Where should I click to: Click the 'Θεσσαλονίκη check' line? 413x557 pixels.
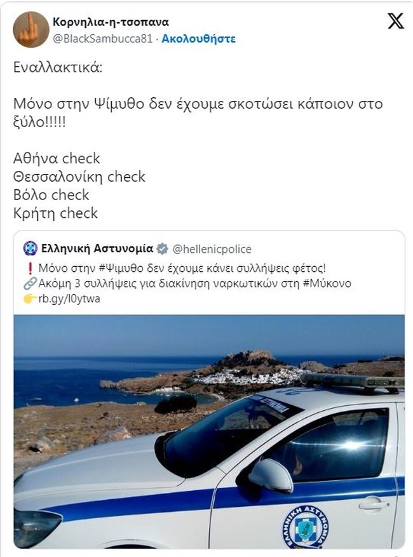79,177
